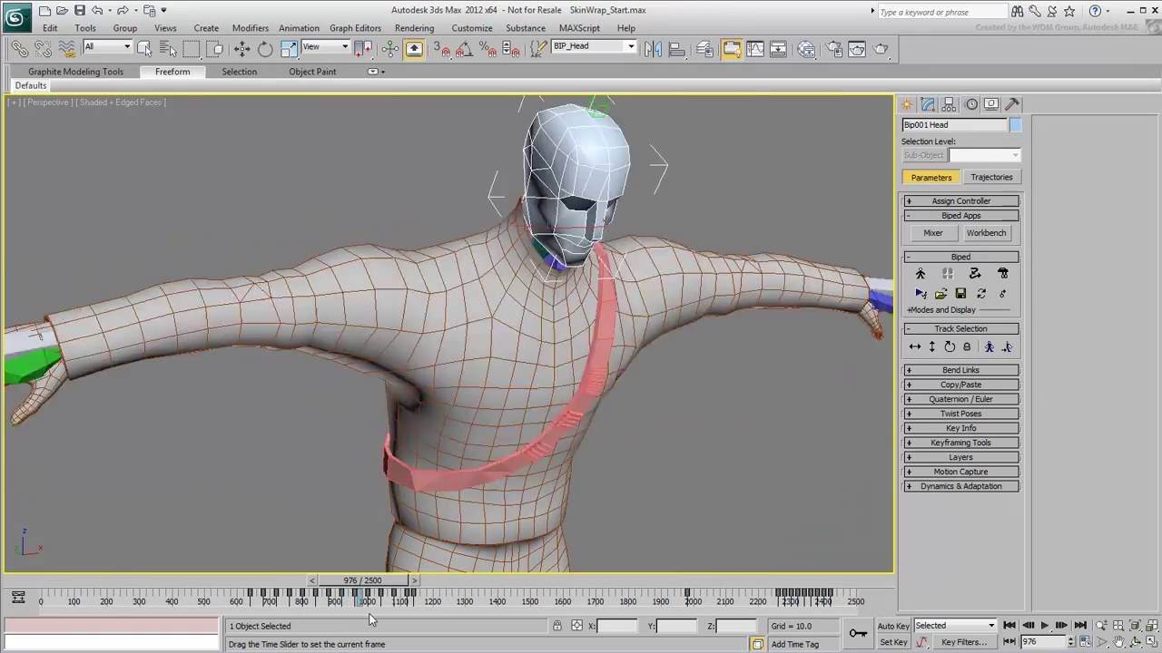Image resolution: width=1162 pixels, height=653 pixels.
Task: Open the Rendering menu
Action: point(414,28)
